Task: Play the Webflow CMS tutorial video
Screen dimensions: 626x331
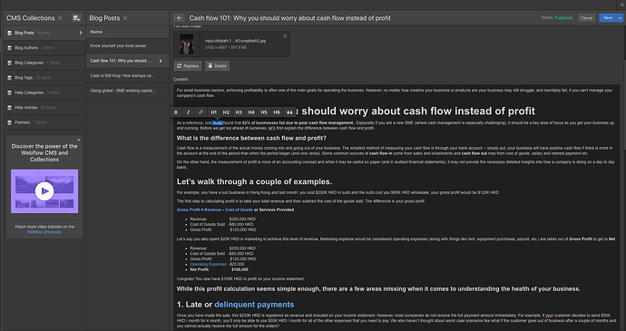Action: coord(44,190)
